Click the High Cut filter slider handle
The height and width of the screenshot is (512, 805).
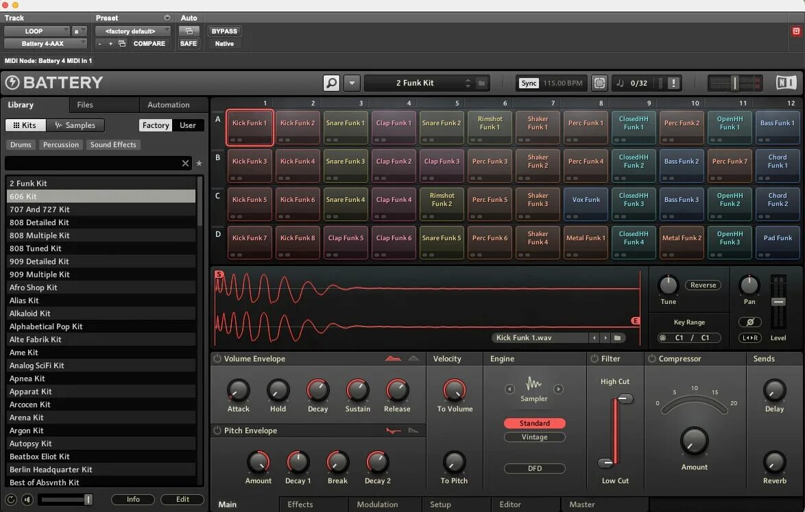pyautogui.click(x=625, y=398)
